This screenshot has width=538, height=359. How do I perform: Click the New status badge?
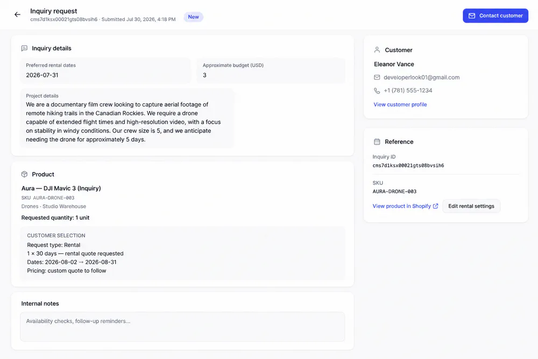point(194,17)
